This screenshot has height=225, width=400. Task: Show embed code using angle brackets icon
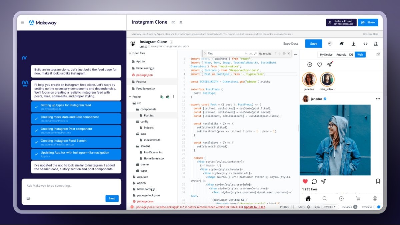tap(365, 44)
